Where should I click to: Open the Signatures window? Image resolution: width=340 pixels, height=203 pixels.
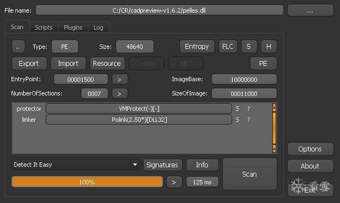163,165
